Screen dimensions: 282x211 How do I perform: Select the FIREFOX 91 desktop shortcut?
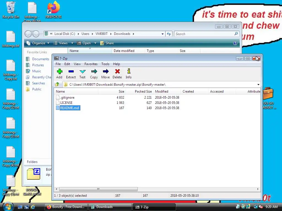(53, 10)
